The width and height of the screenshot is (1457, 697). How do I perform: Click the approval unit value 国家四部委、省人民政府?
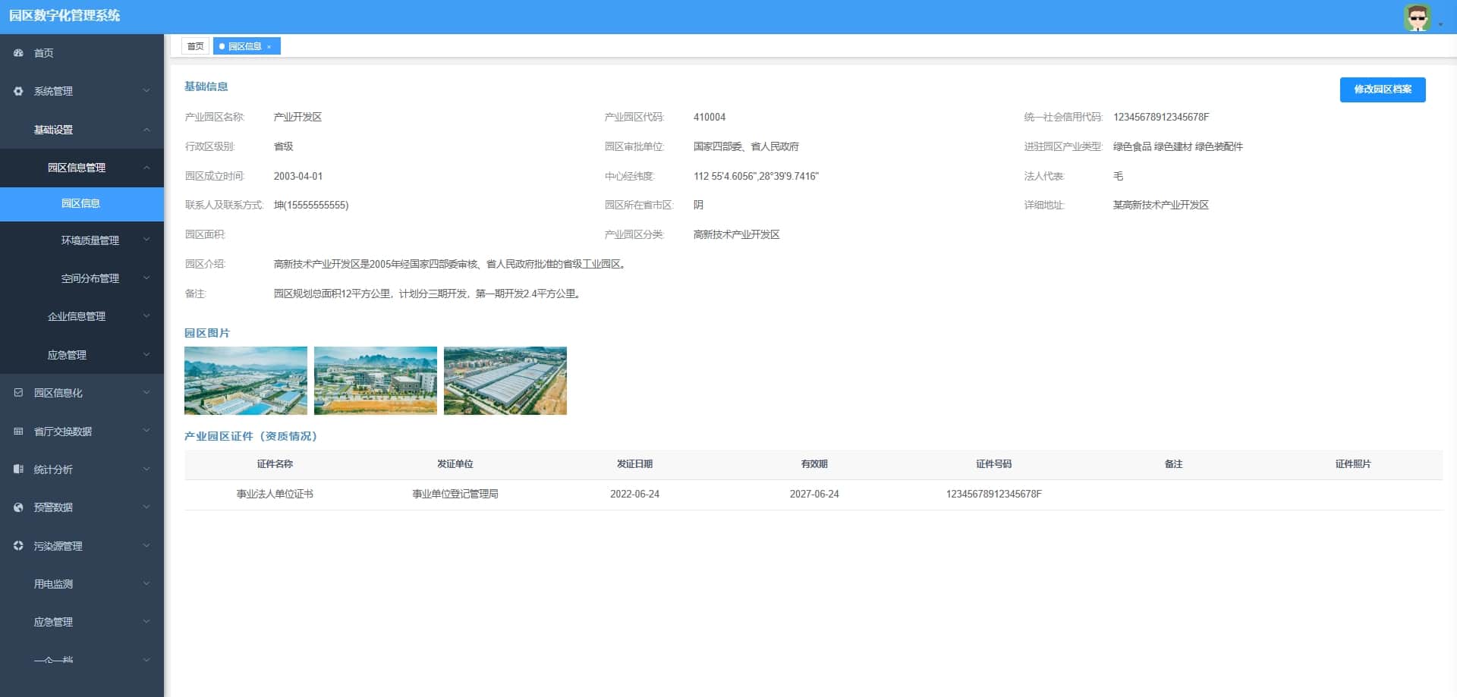[x=746, y=147]
